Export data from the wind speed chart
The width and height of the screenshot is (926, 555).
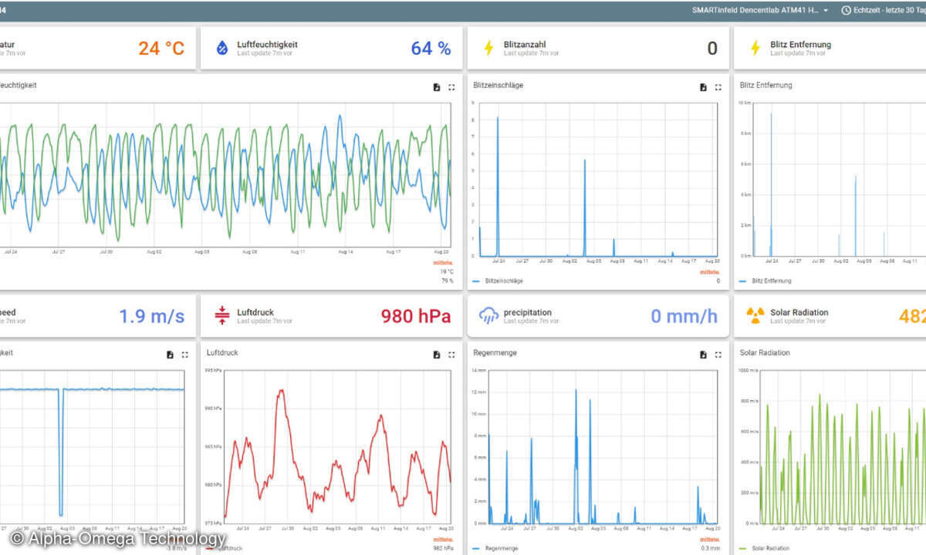170,355
